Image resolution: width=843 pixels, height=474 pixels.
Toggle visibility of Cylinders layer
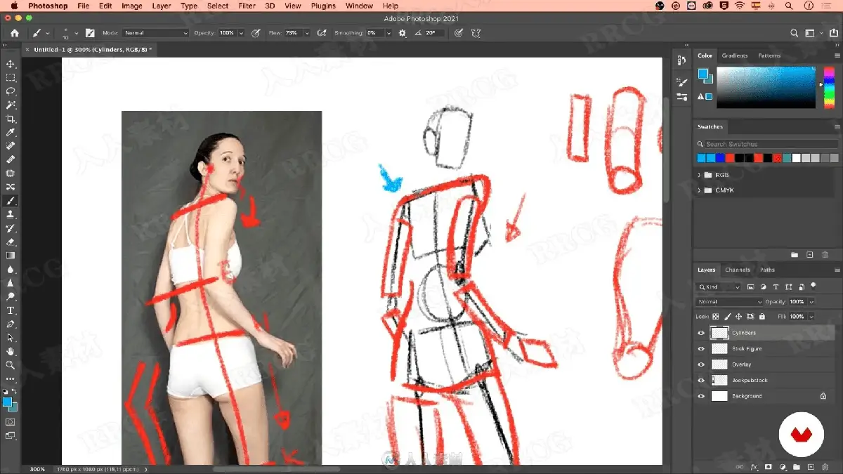click(x=700, y=333)
